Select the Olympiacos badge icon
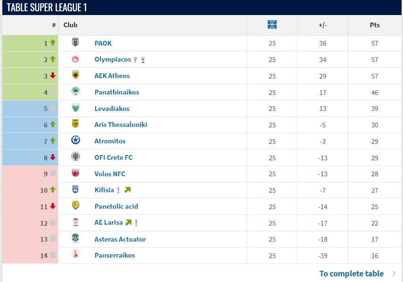 pos(74,59)
